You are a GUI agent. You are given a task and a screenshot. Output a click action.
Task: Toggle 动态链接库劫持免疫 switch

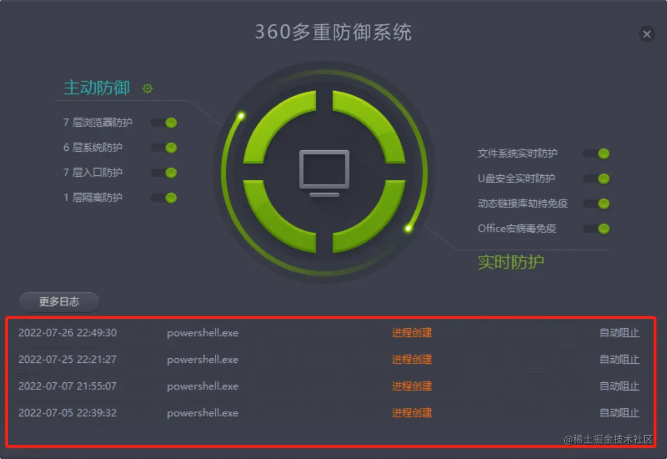pos(596,204)
